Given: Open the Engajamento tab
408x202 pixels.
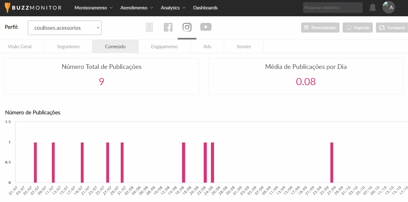Looking at the screenshot, I should (164, 47).
